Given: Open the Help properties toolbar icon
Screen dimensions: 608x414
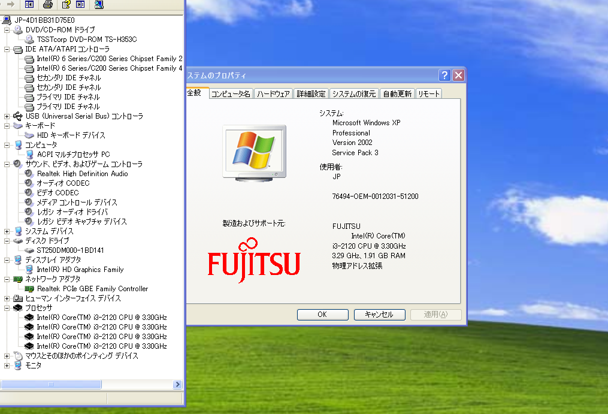Looking at the screenshot, I should (66, 4).
